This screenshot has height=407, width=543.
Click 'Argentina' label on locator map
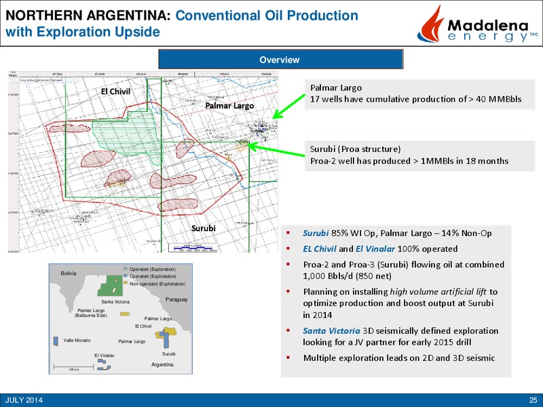pos(162,364)
